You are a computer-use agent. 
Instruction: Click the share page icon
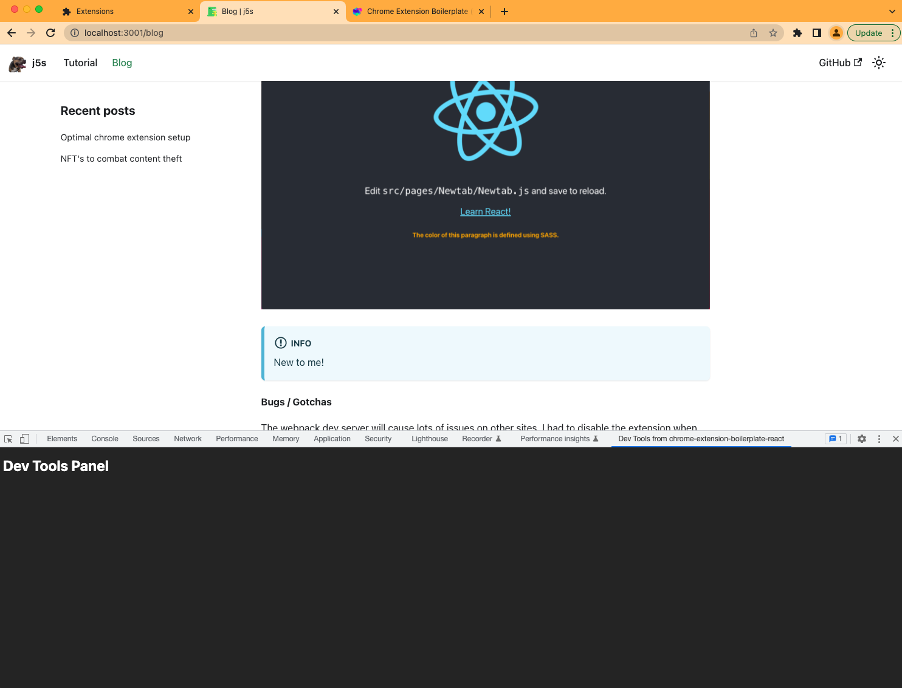click(x=754, y=33)
